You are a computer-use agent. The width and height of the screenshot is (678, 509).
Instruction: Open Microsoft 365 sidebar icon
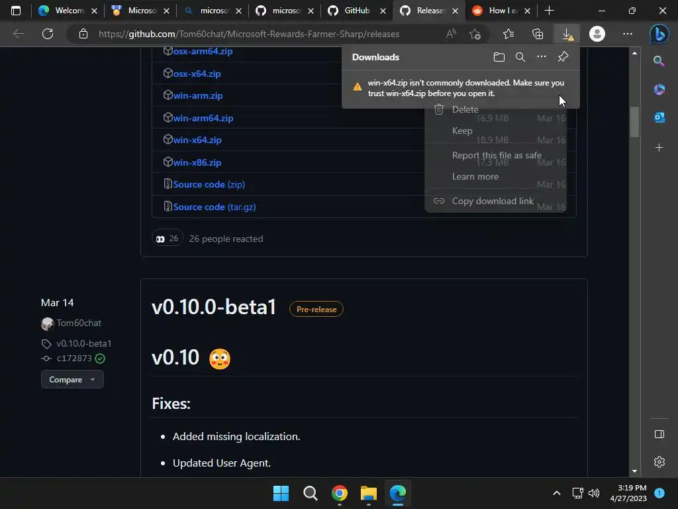click(659, 89)
